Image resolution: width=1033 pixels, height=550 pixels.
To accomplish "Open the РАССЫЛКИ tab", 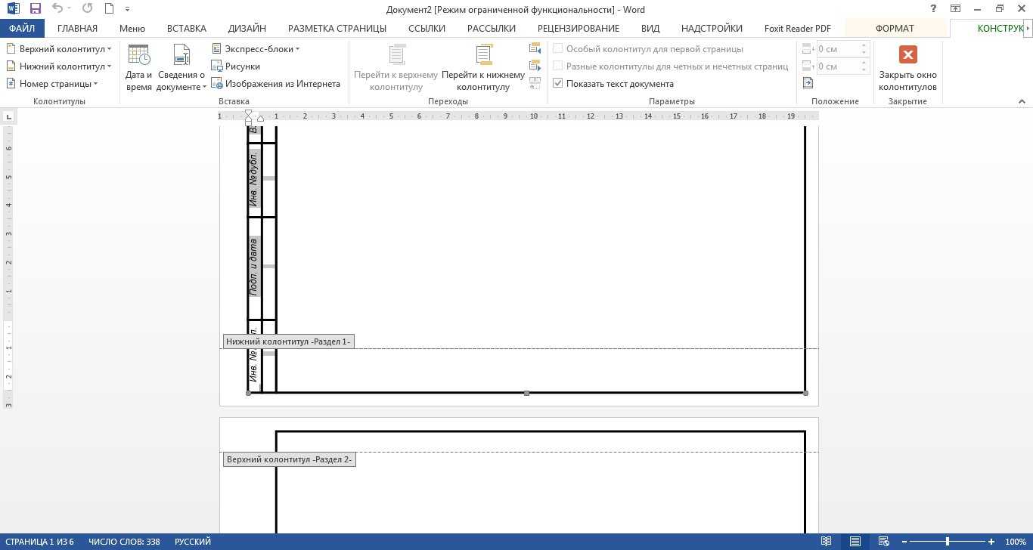I will click(491, 28).
